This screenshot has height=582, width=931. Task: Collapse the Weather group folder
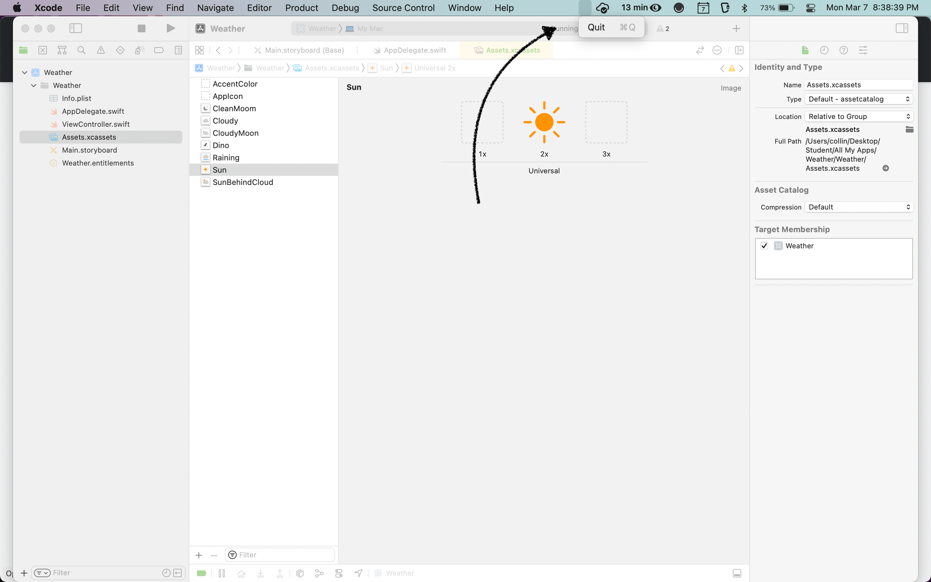[x=34, y=85]
